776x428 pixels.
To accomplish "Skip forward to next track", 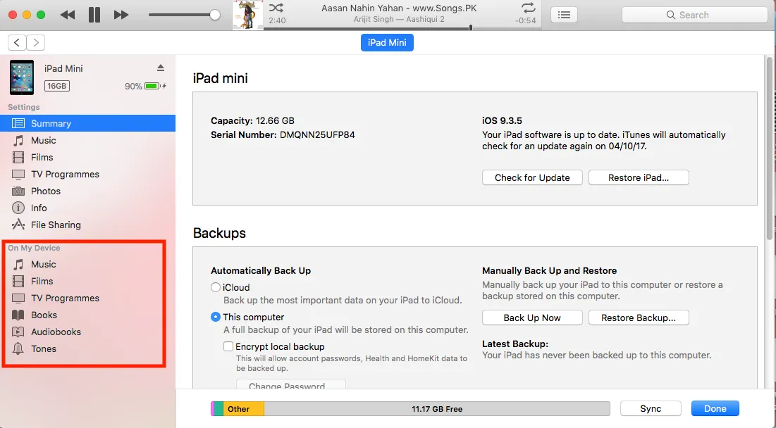I will point(121,15).
